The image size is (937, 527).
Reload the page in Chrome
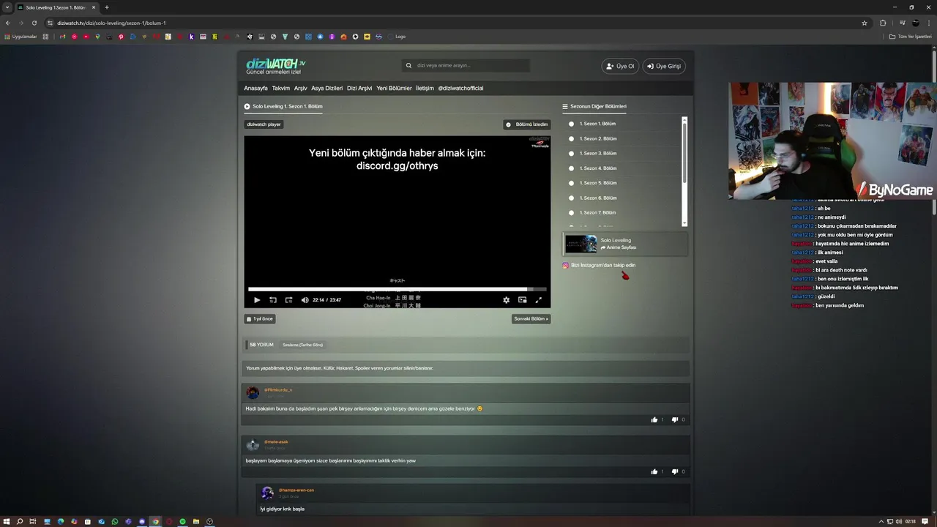(x=34, y=23)
